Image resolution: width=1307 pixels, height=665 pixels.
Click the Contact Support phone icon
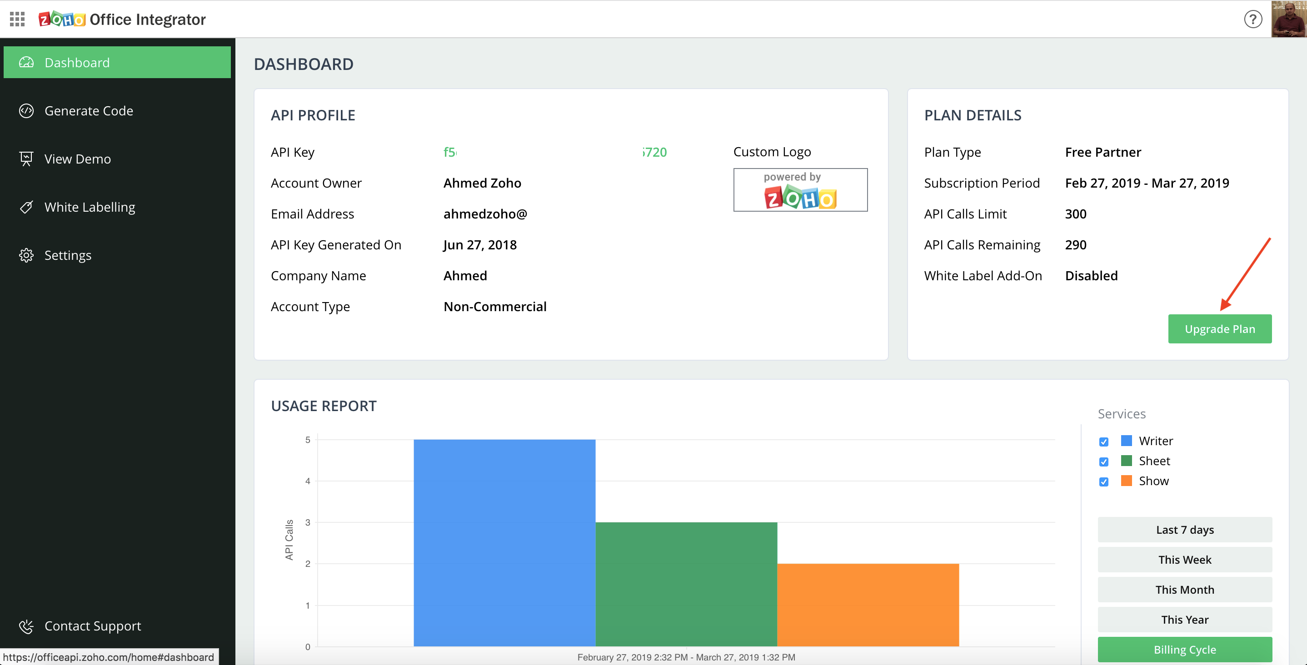click(x=26, y=626)
